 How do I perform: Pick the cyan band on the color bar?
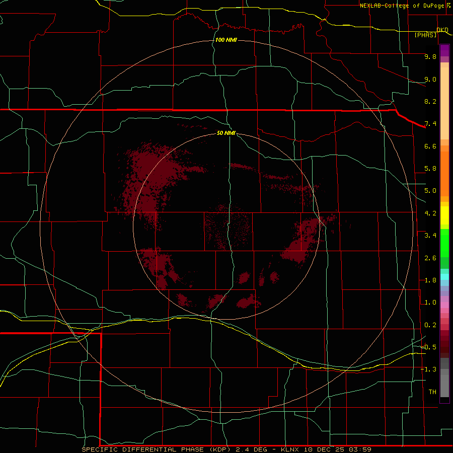444,277
